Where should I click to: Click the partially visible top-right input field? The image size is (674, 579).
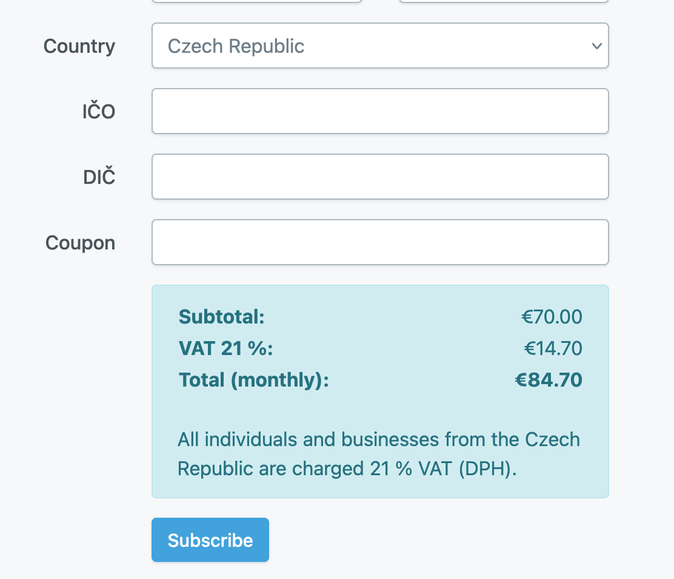[504, 1]
